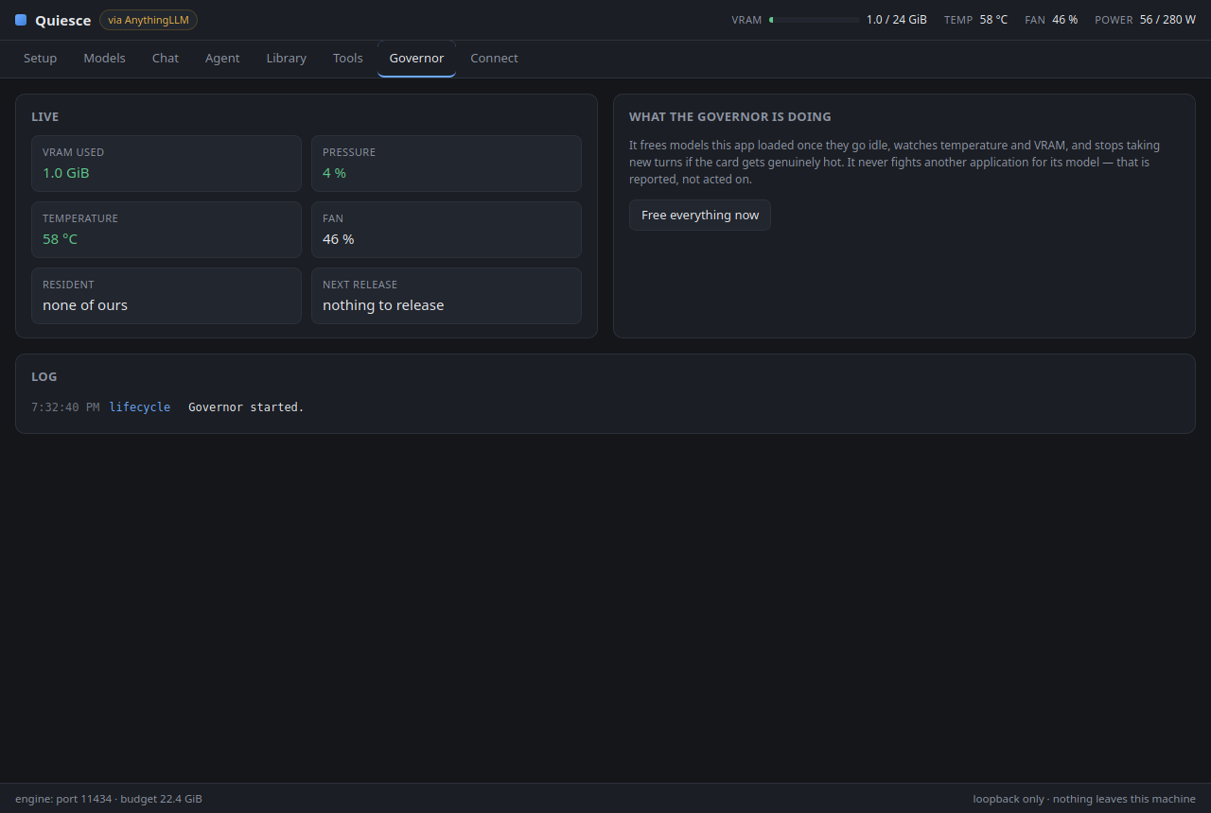The width and height of the screenshot is (1211, 813).
Task: Click the '1.0 / 24 GiB' VRAM reading
Action: 897,20
